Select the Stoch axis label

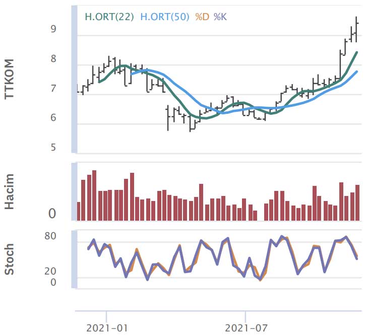click(x=10, y=259)
